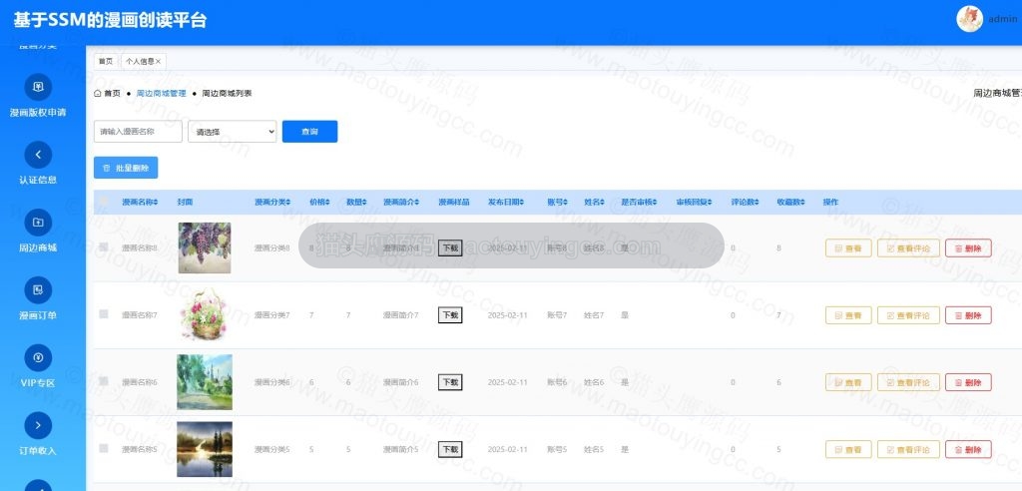View details of 漫画名称6 row
Image resolution: width=1022 pixels, height=491 pixels.
[848, 382]
